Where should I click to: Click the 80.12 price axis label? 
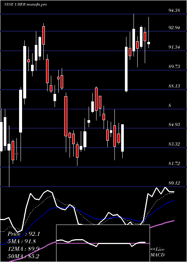click(174, 183)
